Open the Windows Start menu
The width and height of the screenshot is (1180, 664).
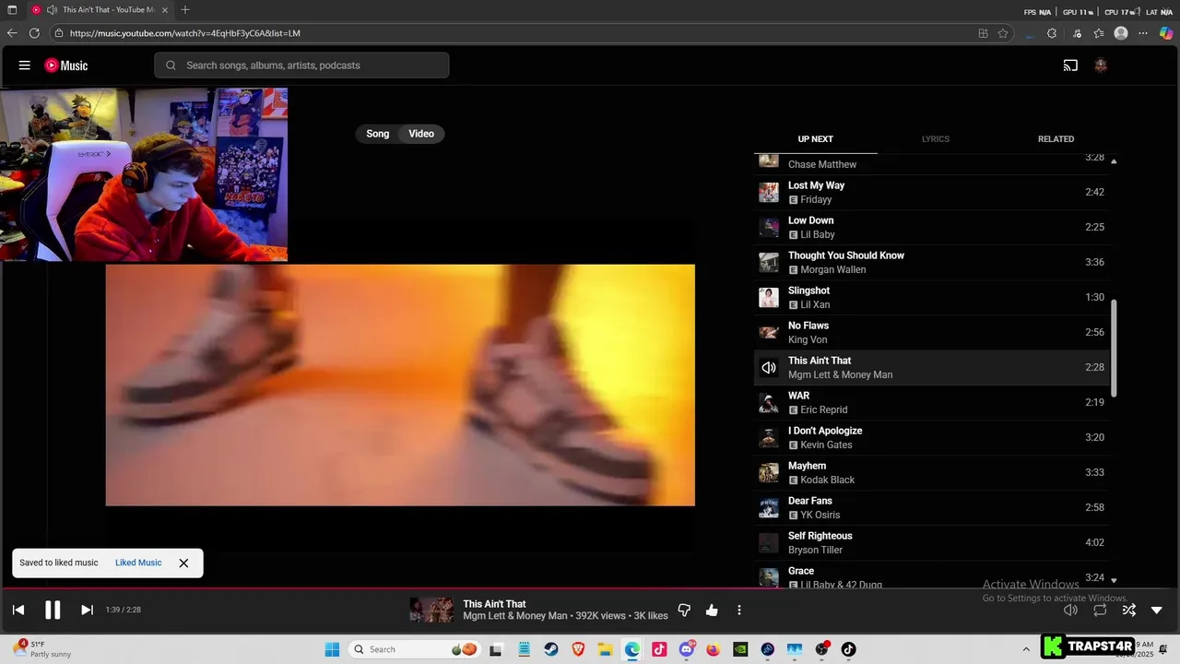pos(332,649)
